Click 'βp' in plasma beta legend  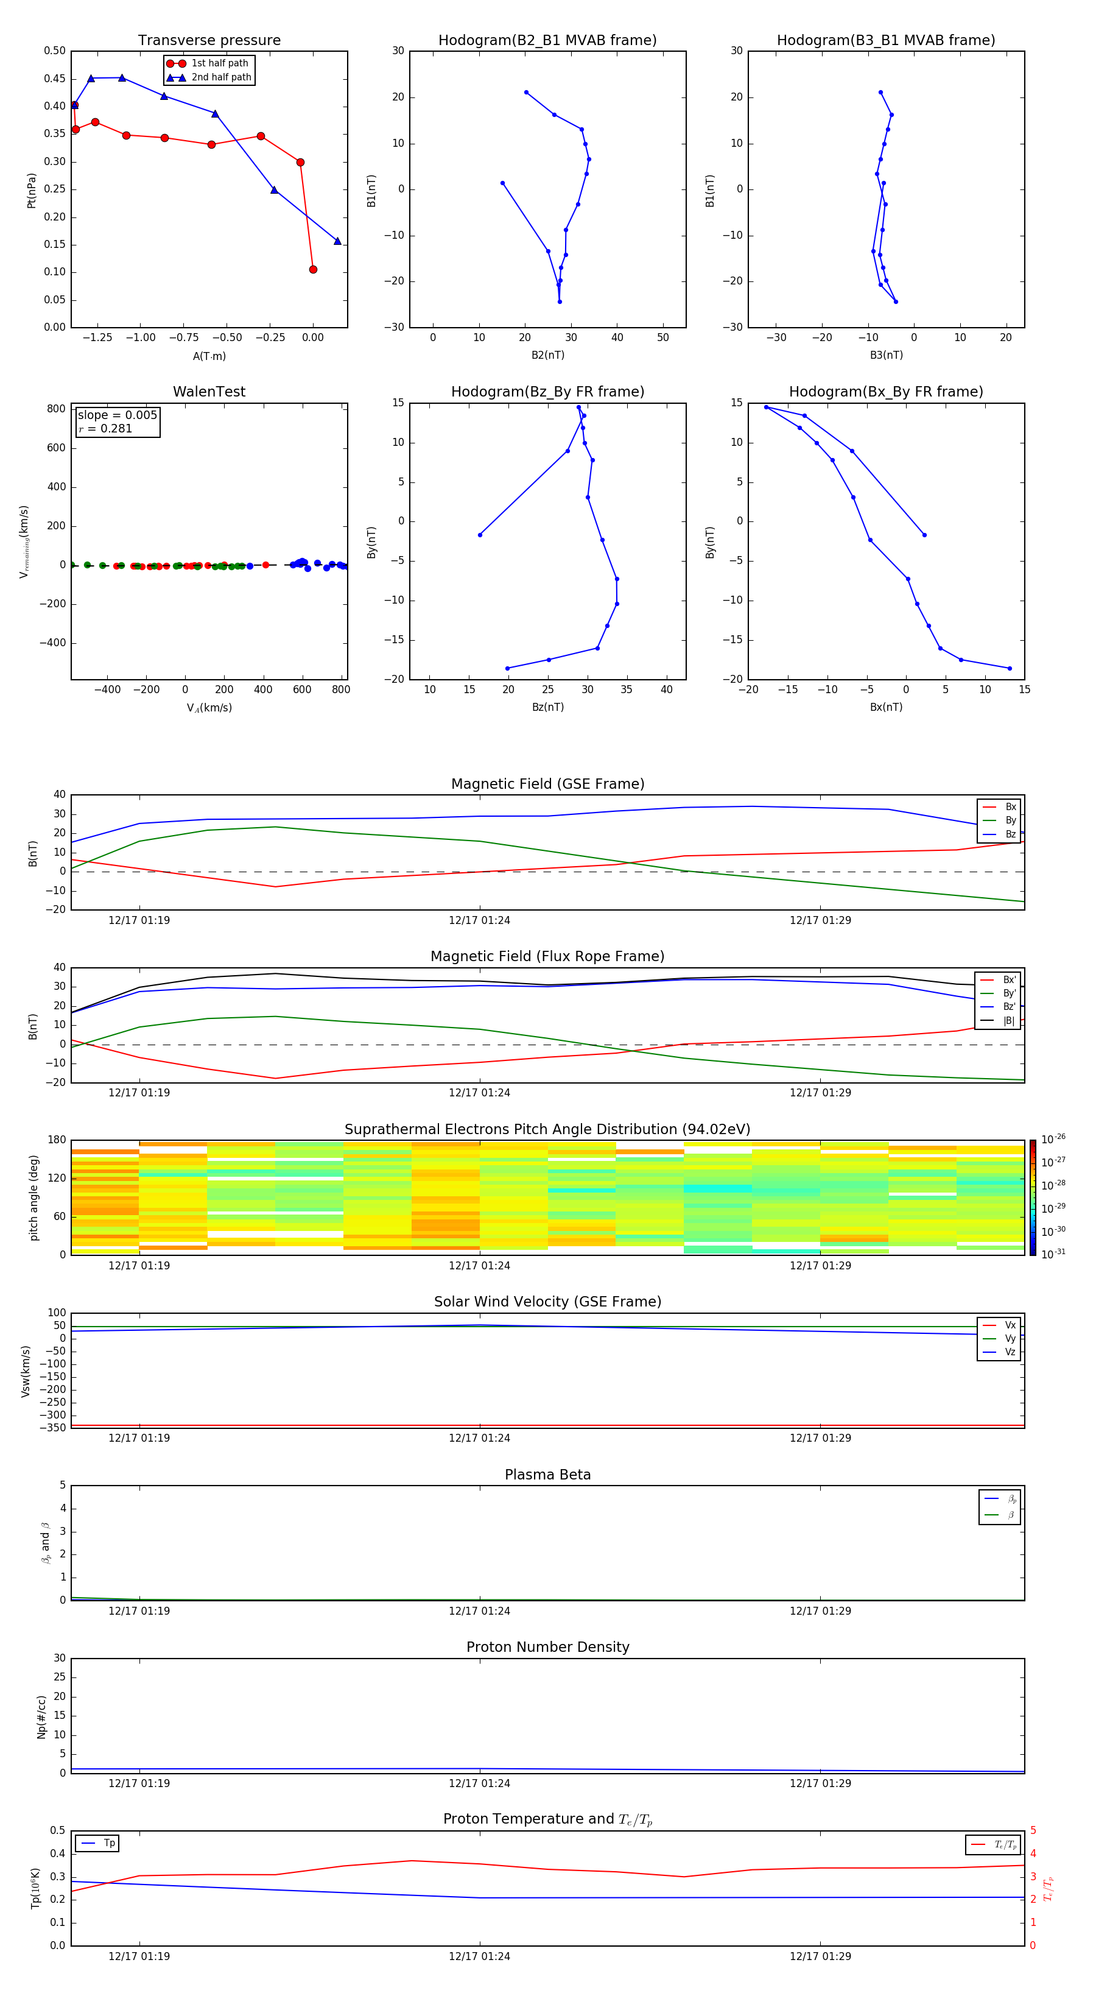1012,1499
